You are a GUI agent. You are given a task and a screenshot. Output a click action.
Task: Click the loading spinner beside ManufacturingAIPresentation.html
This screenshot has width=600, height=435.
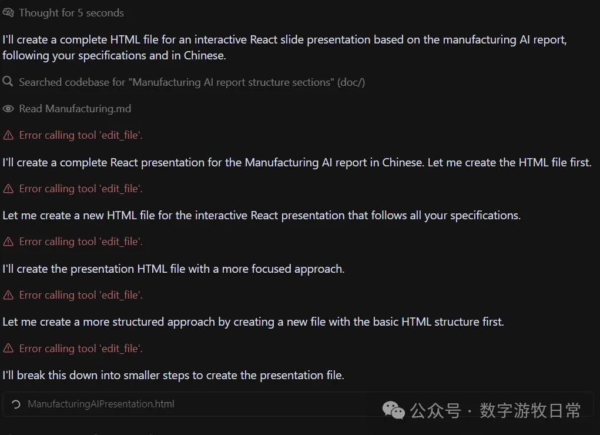[16, 404]
